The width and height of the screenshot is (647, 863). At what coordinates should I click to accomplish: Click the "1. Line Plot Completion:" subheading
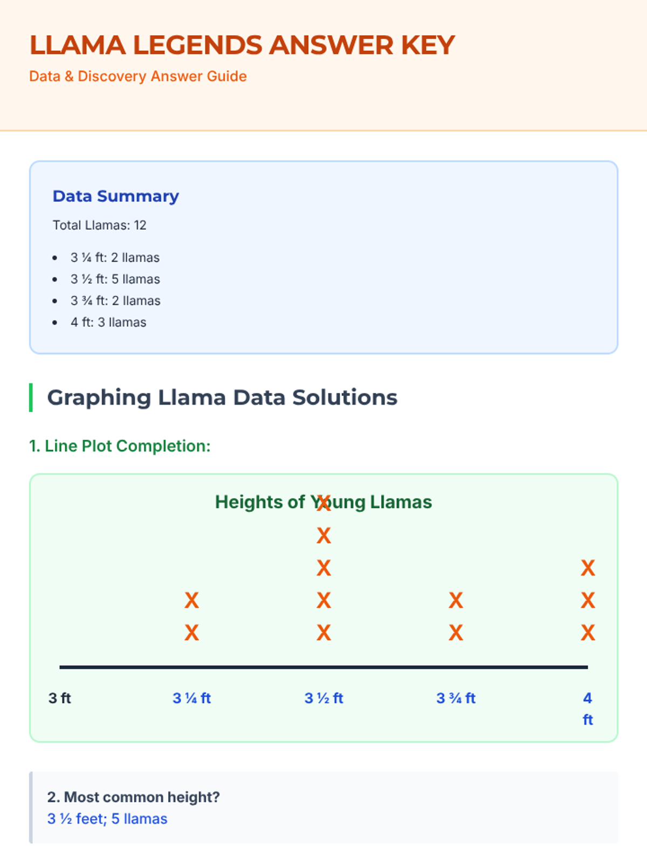click(x=120, y=446)
